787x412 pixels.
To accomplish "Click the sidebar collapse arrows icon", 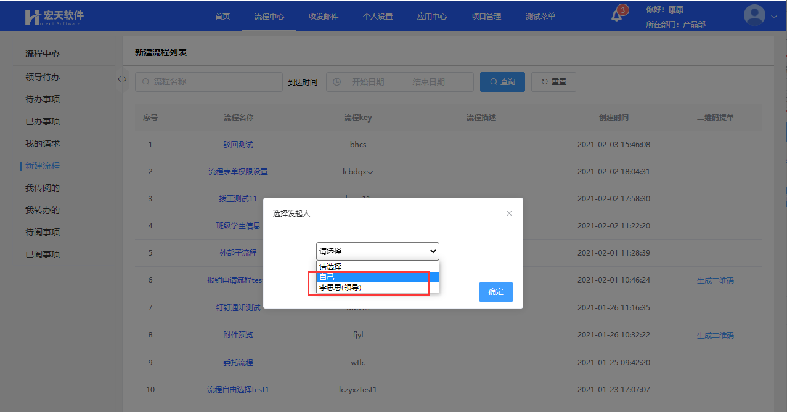I will pos(122,79).
